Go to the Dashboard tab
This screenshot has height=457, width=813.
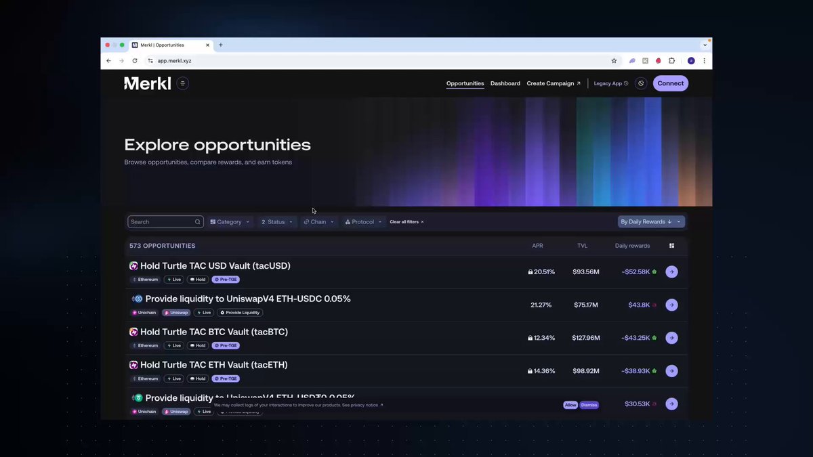tap(505, 83)
